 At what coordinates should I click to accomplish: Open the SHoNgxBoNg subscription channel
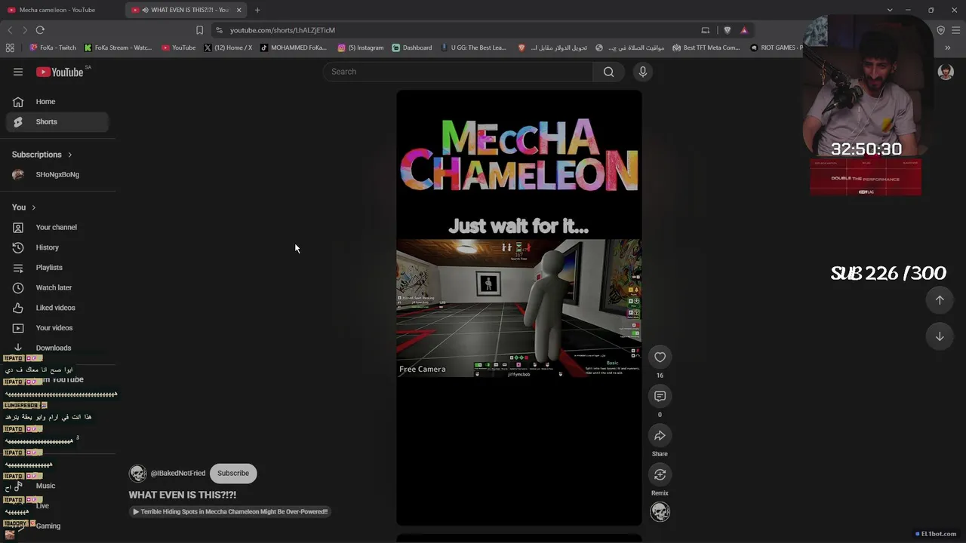pyautogui.click(x=57, y=174)
